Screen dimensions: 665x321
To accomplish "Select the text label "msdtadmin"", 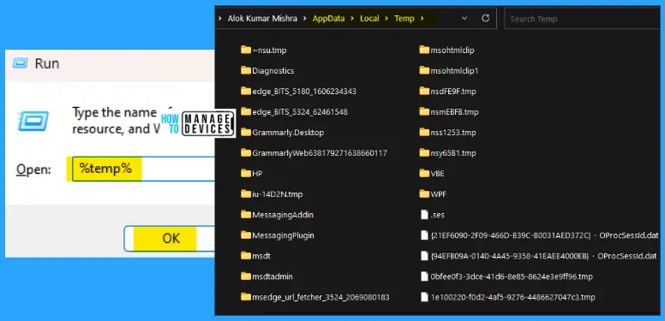I will click(x=273, y=276).
